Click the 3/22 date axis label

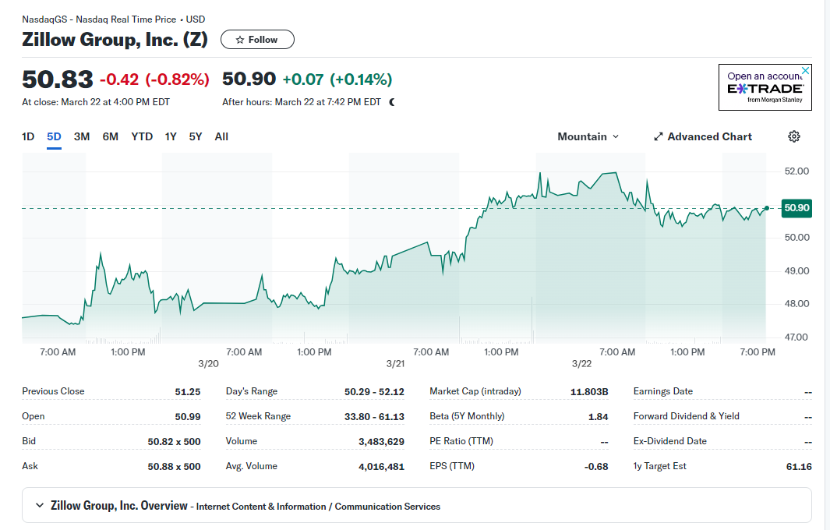(x=581, y=364)
